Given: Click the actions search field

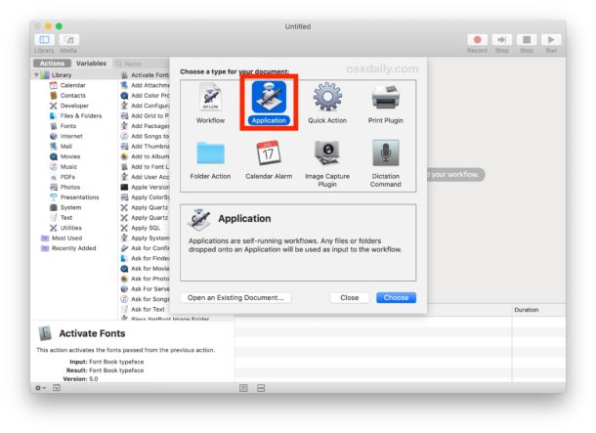Looking at the screenshot, I should pyautogui.click(x=142, y=63).
